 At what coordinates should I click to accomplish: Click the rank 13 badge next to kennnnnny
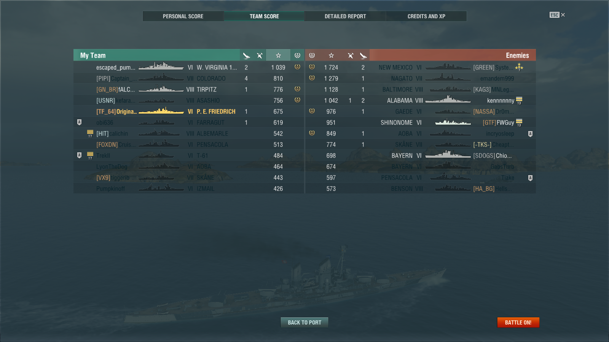(x=519, y=100)
